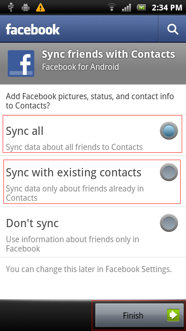Tap the yellow warning triangle icon

point(40,8)
